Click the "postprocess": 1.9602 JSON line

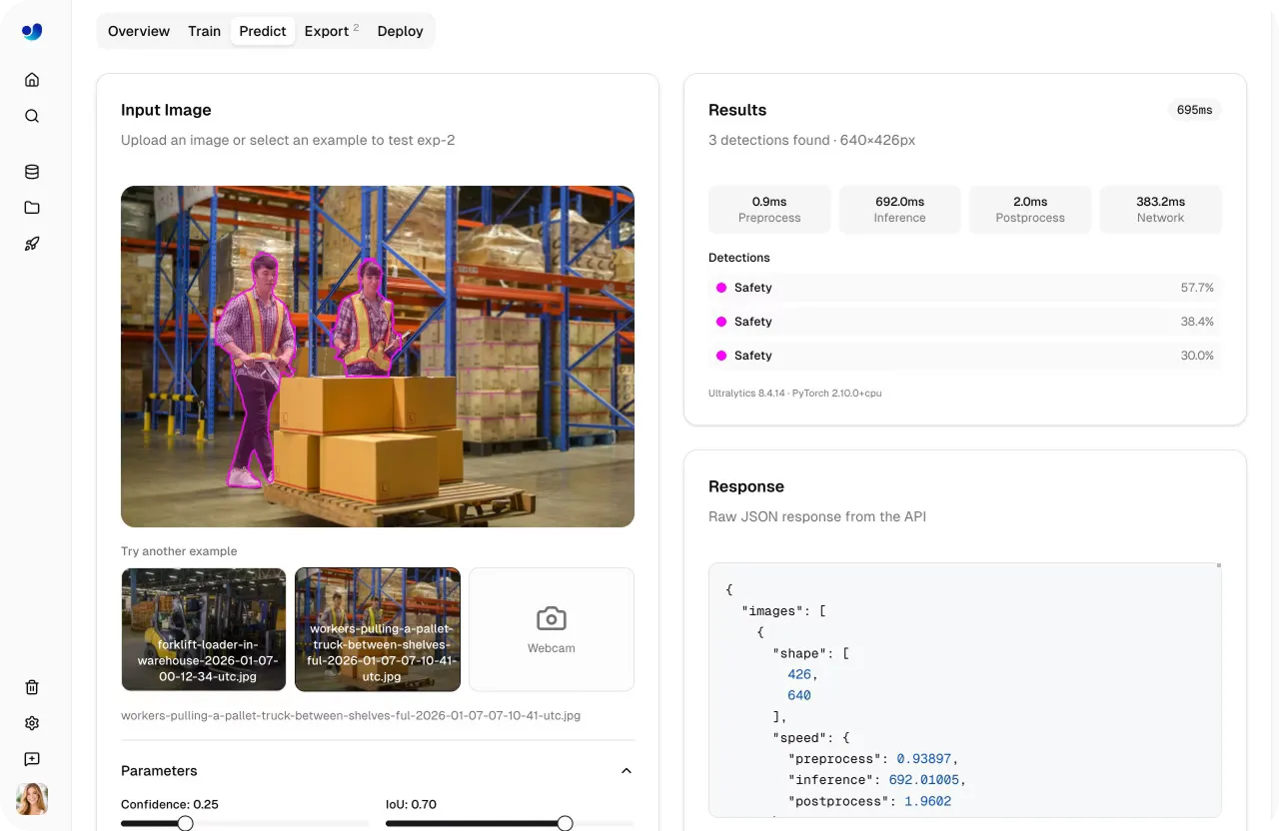tap(869, 801)
